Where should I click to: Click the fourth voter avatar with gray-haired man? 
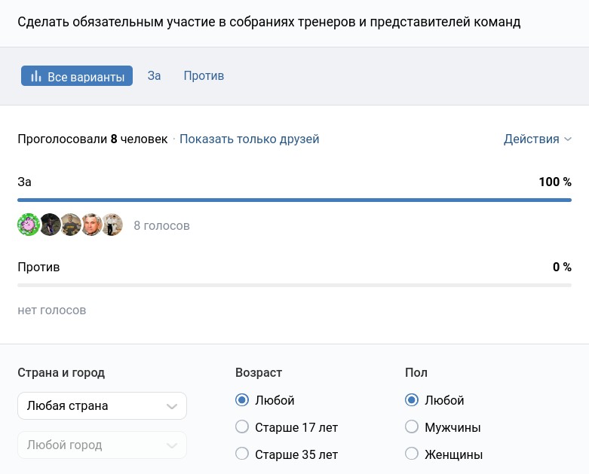[91, 225]
